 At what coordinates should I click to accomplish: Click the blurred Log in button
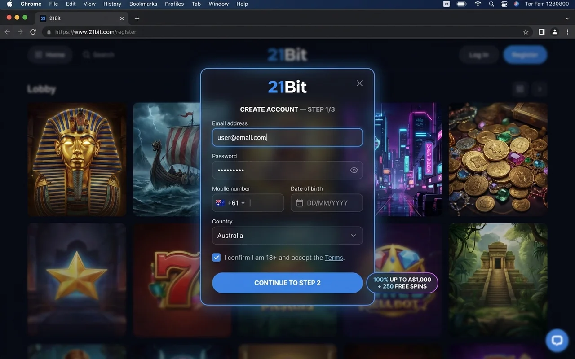(x=479, y=55)
